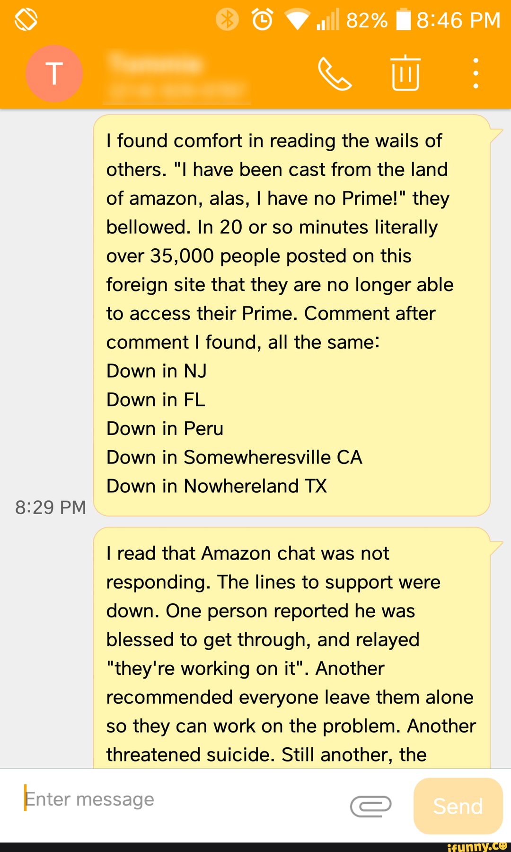The width and height of the screenshot is (511, 852).
Task: Tap the 8:29 PM message timestamp
Action: 51,507
